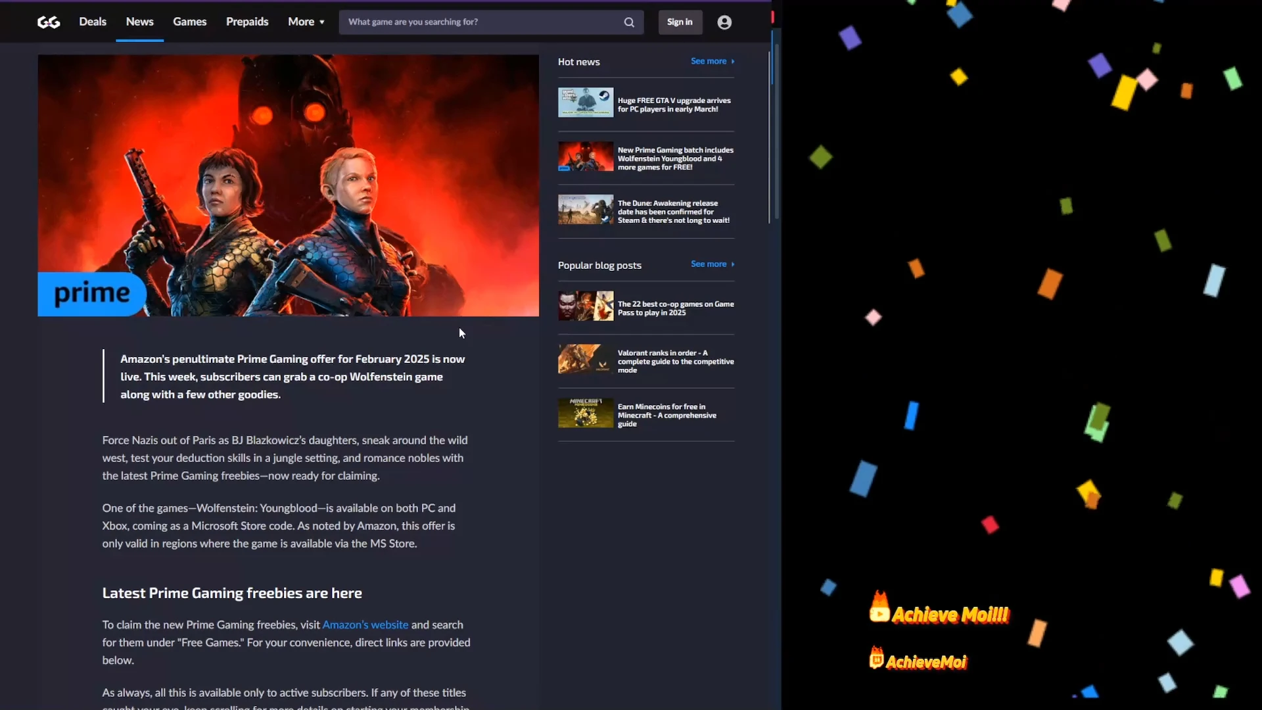Expand the More menu dropdown
The width and height of the screenshot is (1262, 710).
coord(306,22)
